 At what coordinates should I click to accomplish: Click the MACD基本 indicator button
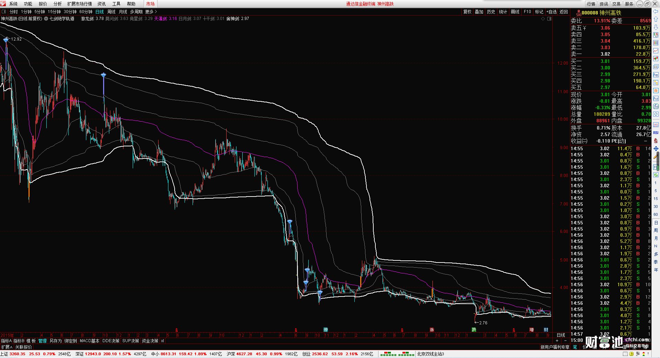(x=89, y=341)
